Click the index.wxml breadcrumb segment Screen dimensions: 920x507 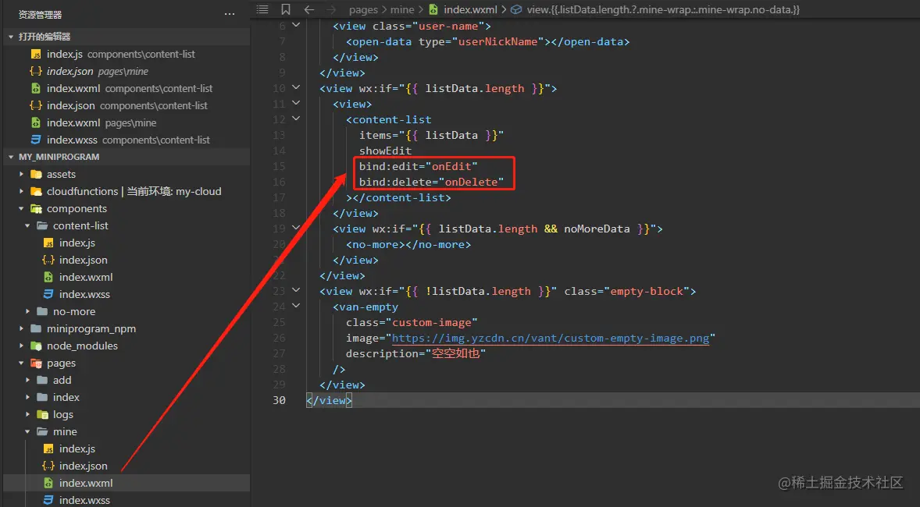tap(470, 9)
